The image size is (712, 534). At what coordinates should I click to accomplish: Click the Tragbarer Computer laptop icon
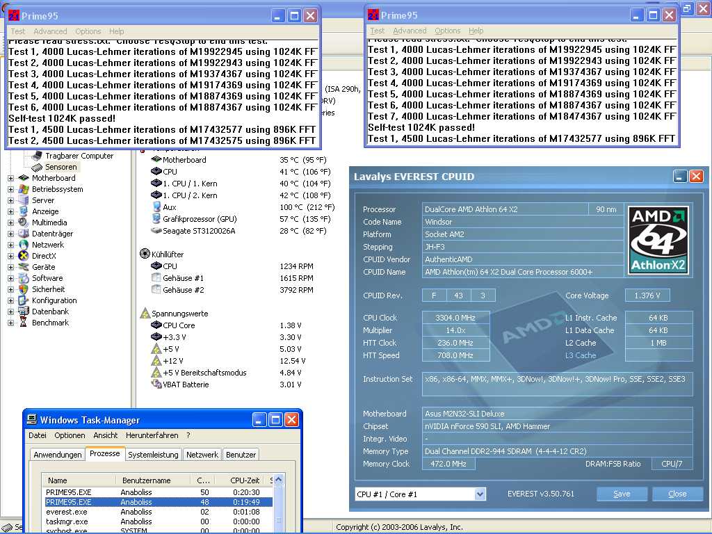pyautogui.click(x=37, y=156)
